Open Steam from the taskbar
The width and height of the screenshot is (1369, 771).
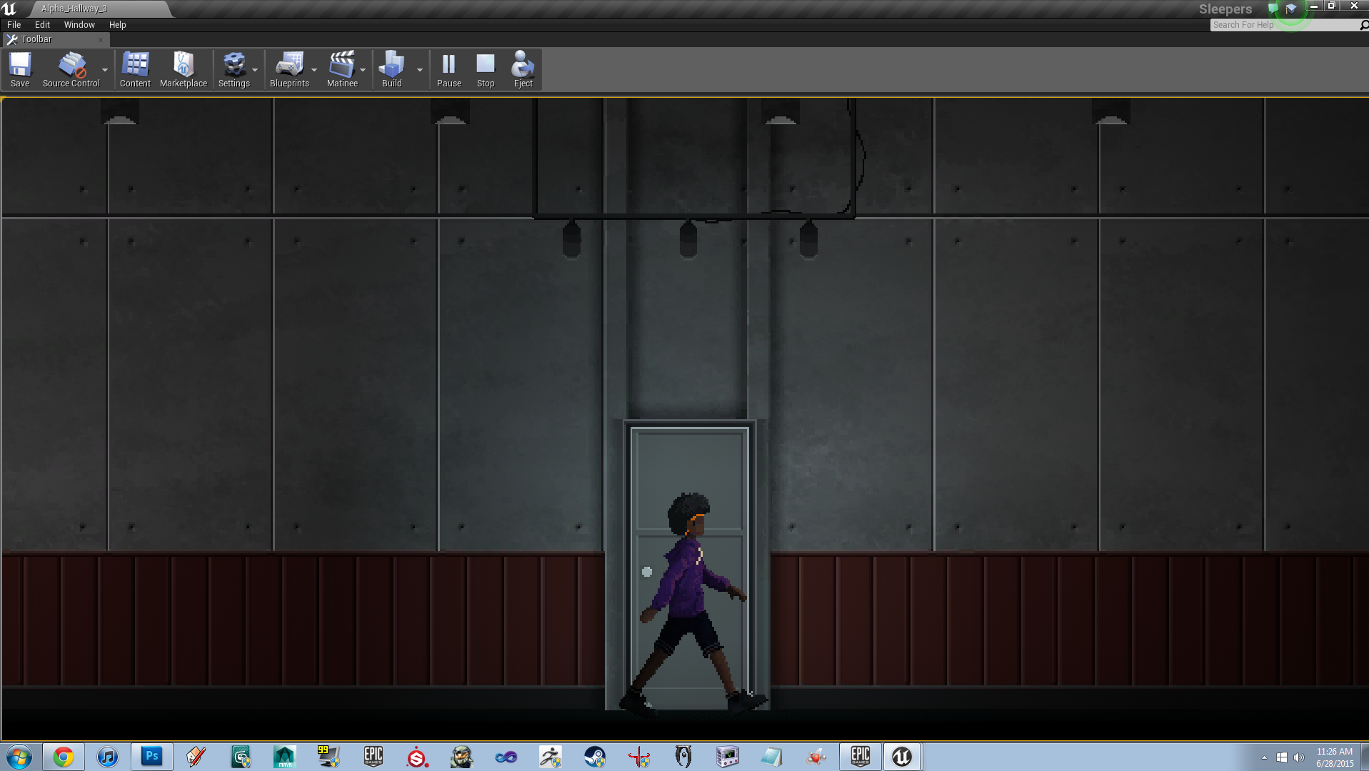click(x=595, y=757)
